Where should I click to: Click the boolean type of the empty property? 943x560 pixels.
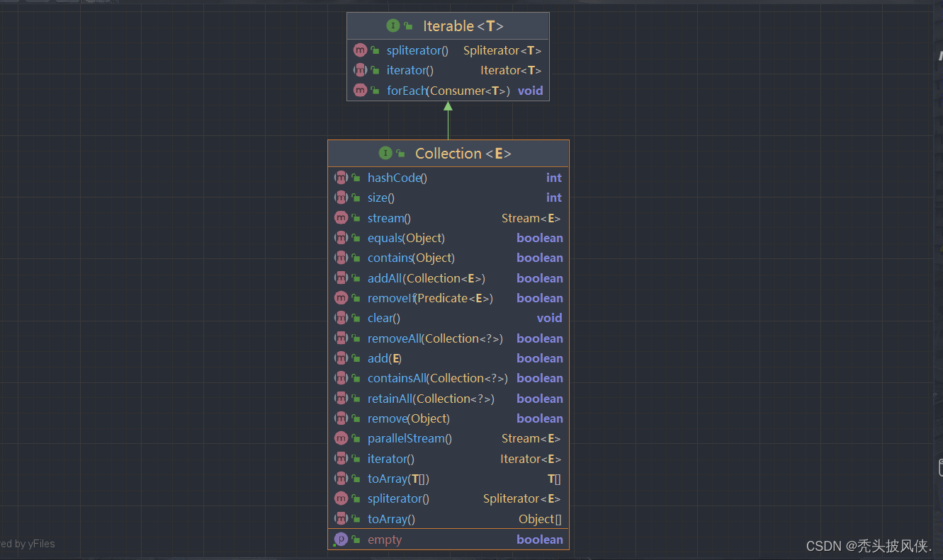(540, 539)
